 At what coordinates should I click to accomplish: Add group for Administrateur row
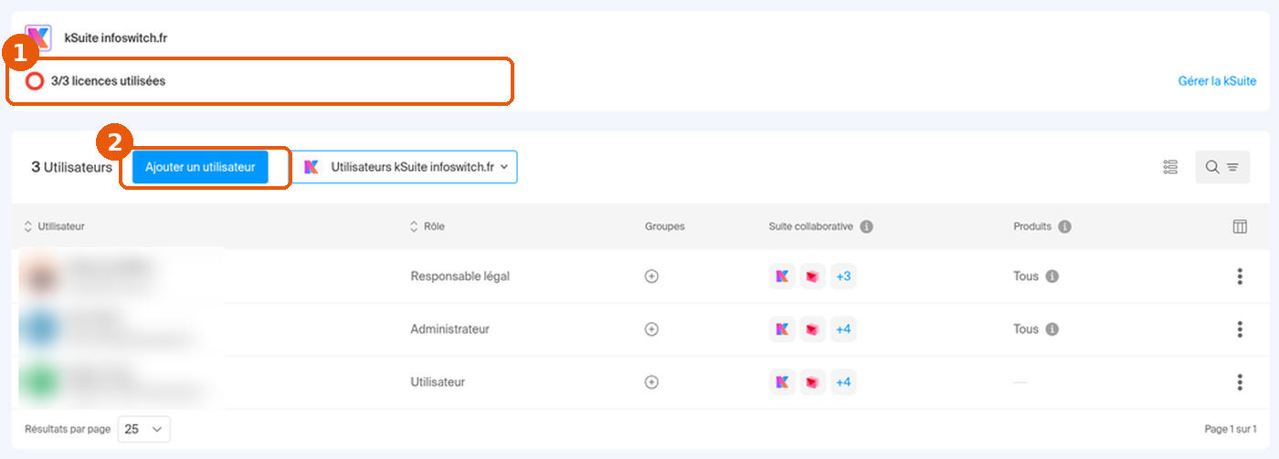click(x=651, y=329)
